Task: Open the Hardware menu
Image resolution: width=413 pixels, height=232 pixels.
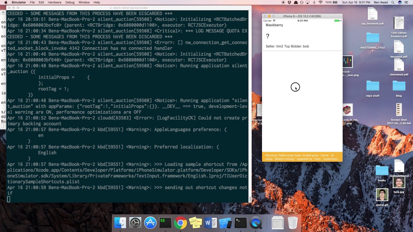Action: pyautogui.click(x=55, y=2)
